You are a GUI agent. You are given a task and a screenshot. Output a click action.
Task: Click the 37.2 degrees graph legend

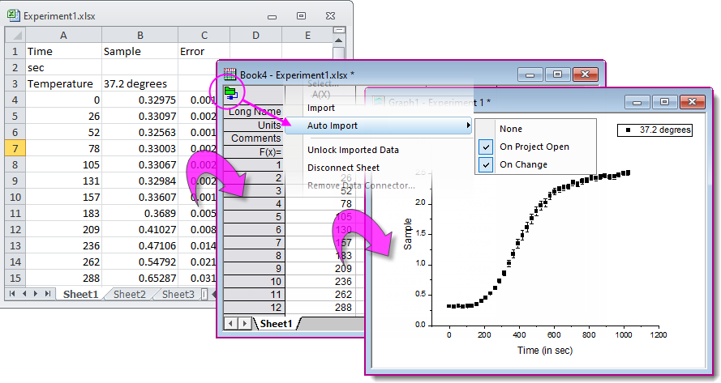click(x=654, y=130)
